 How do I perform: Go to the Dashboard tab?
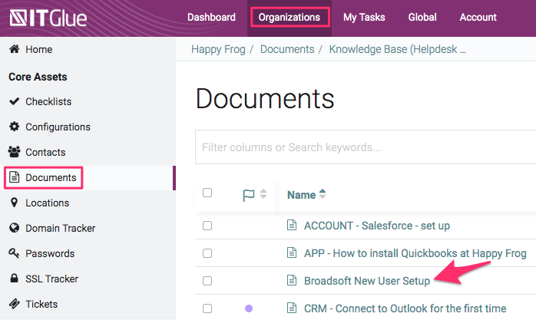211,17
